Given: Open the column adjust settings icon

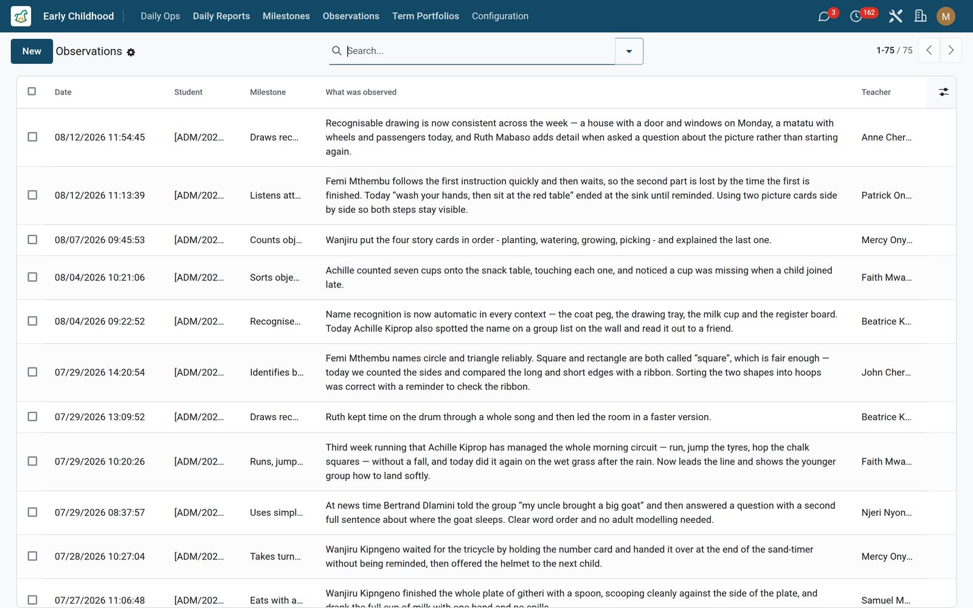Looking at the screenshot, I should click(943, 92).
